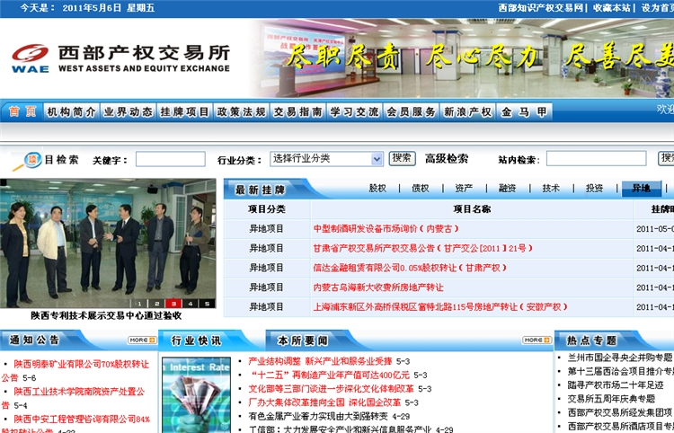Click 项目名称 column header

click(x=472, y=209)
